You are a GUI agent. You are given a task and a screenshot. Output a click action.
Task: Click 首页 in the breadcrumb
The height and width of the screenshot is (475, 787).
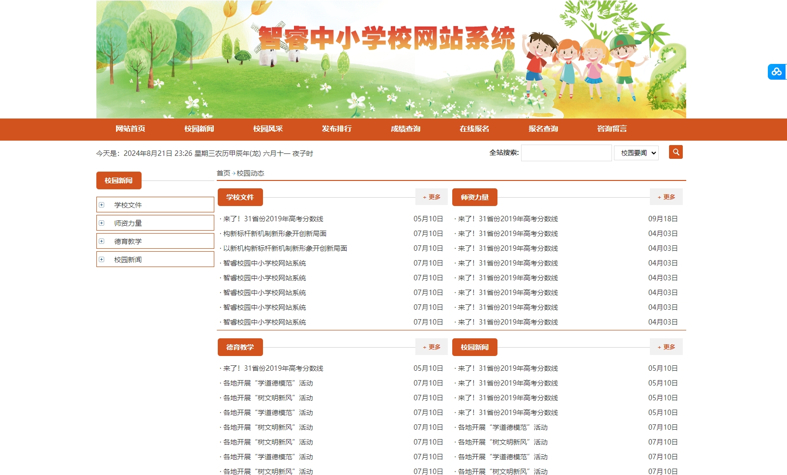point(223,173)
